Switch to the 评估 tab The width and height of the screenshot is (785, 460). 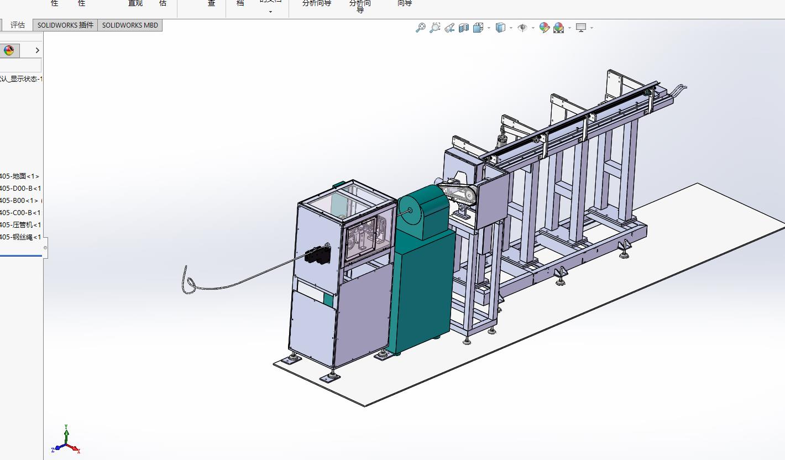(x=17, y=25)
